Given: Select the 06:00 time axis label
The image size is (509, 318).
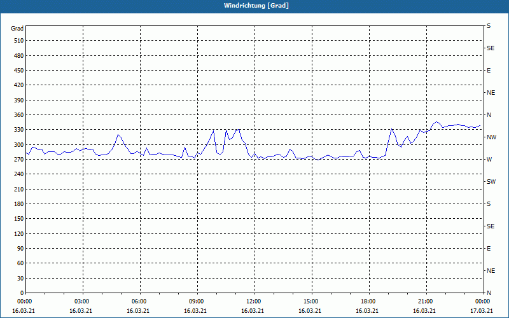Looking at the screenshot, I should coord(138,301).
